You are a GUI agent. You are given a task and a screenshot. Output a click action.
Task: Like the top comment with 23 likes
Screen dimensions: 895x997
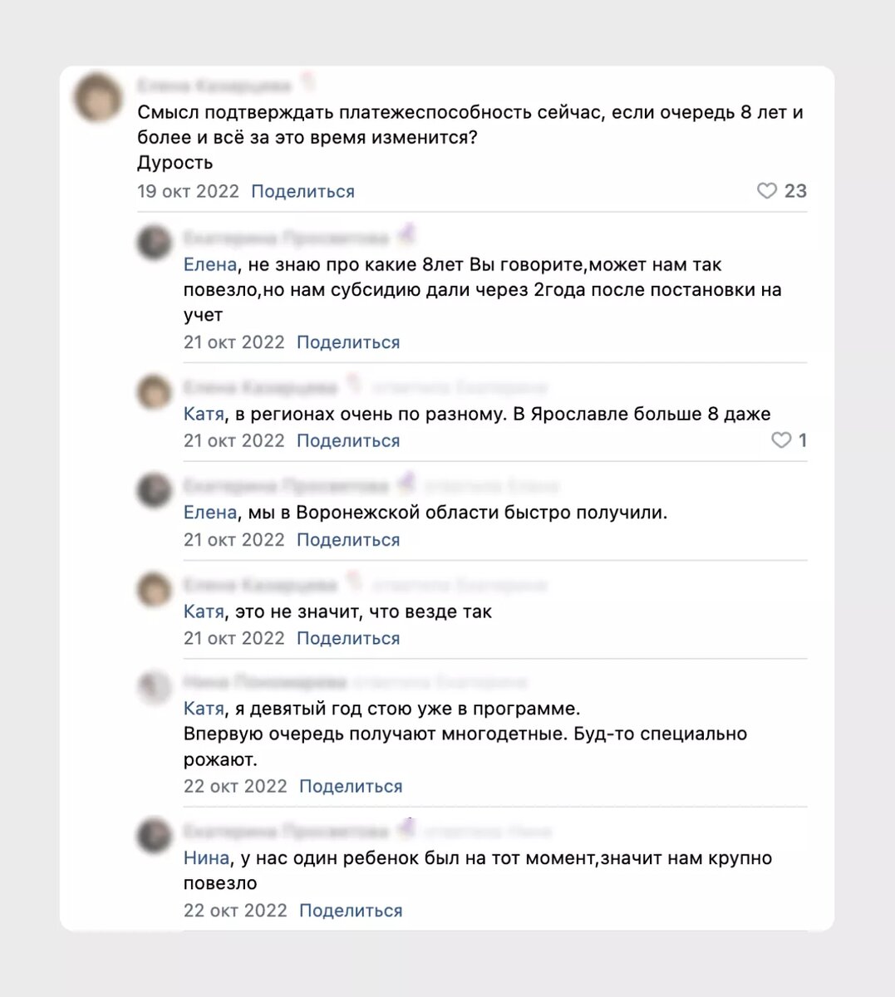[x=767, y=191]
